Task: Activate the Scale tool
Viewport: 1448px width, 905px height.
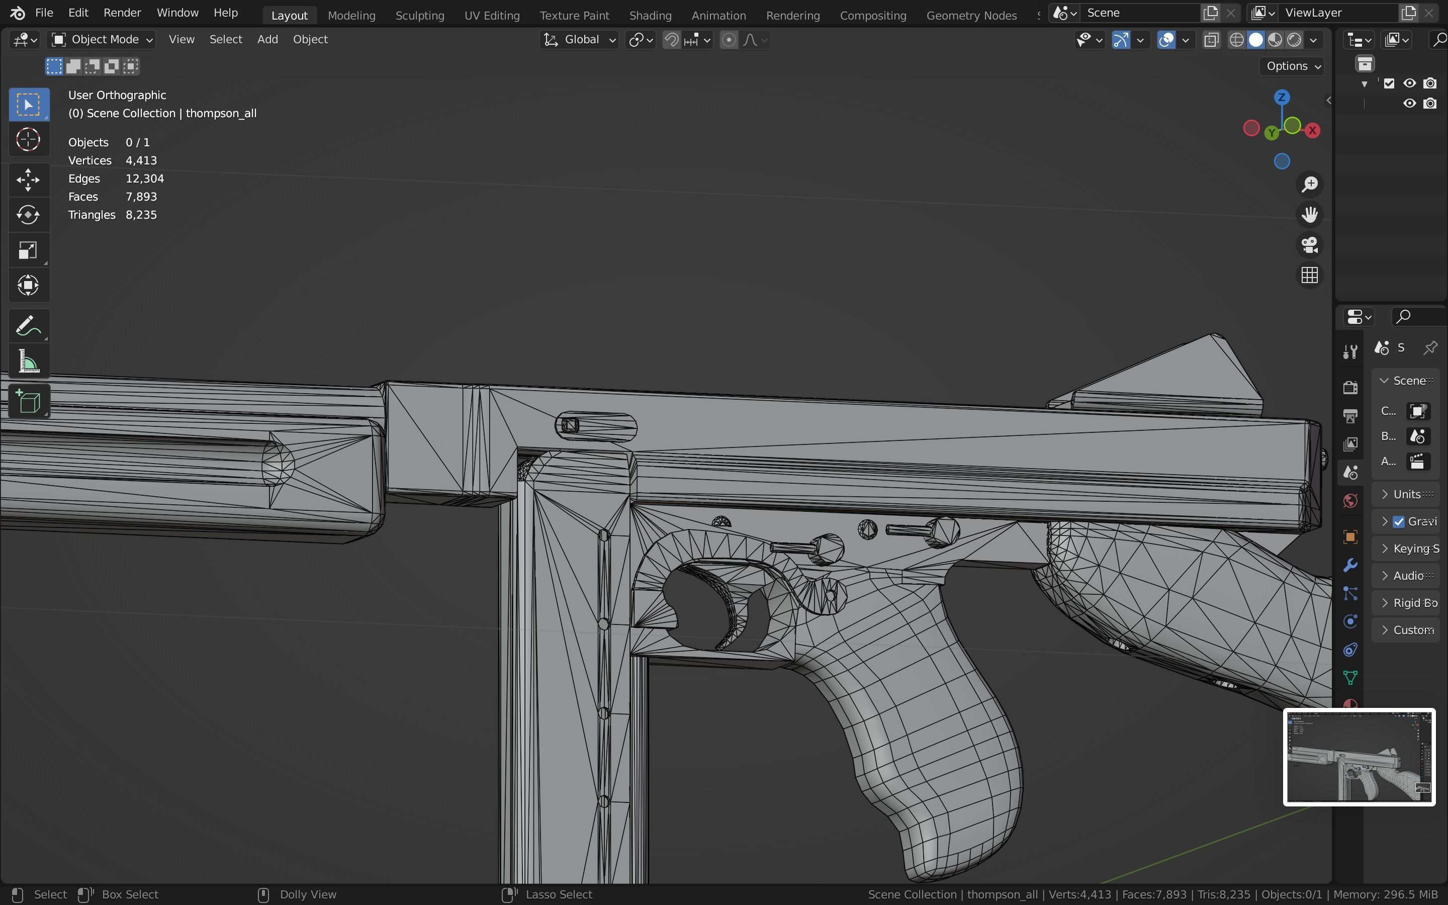Action: tap(28, 250)
